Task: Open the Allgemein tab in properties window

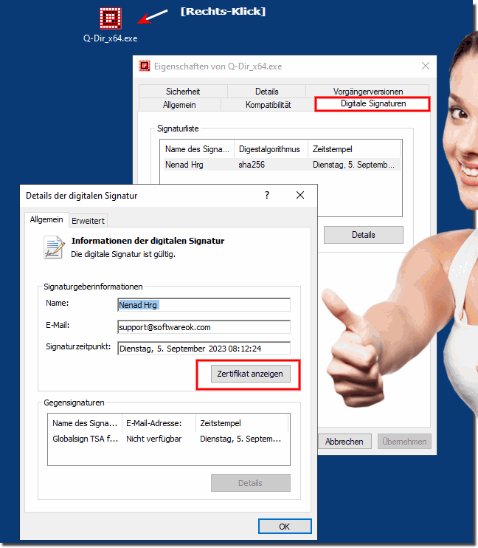Action: tap(179, 105)
